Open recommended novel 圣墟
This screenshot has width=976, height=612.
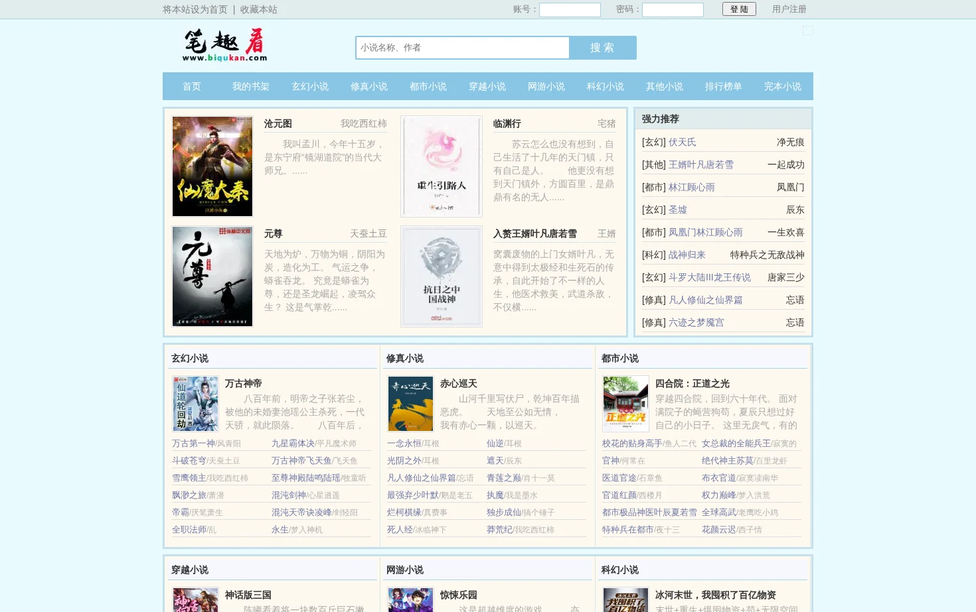(x=678, y=210)
